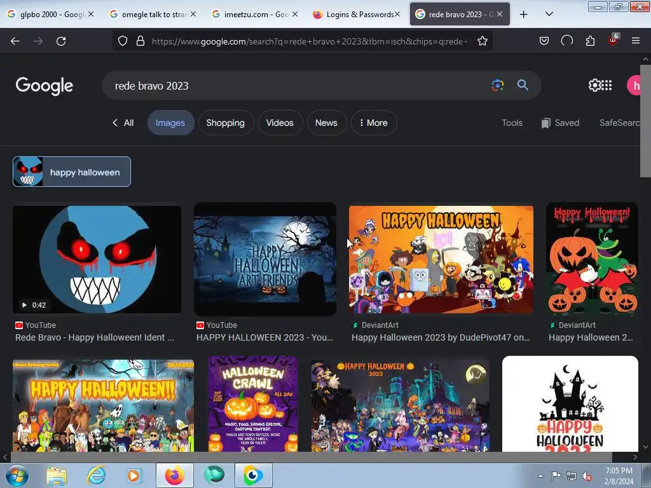Expand the More filters dropdown
This screenshot has height=488, width=651.
point(374,123)
